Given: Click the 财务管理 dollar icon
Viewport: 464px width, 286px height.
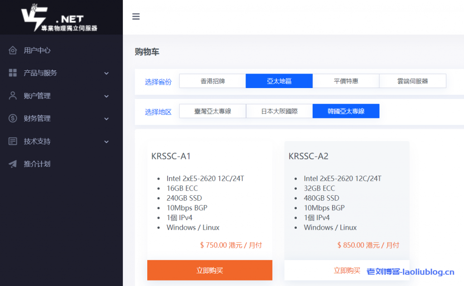Looking at the screenshot, I should point(13,118).
